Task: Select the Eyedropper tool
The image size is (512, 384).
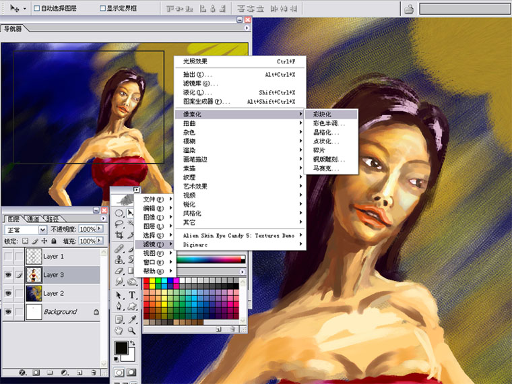Action: click(x=131, y=320)
